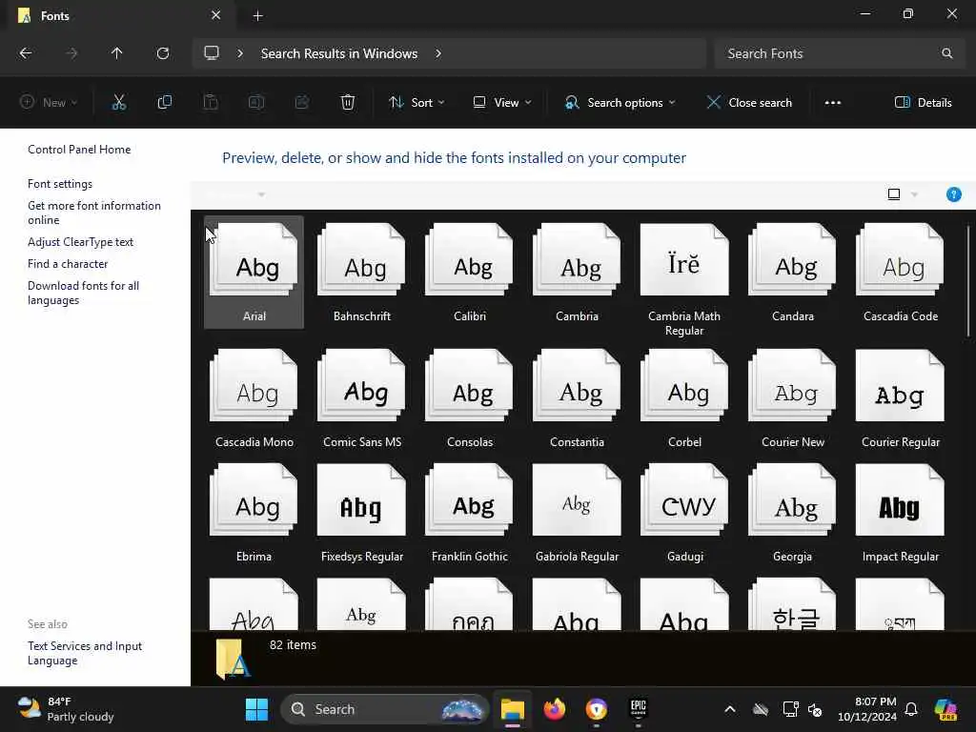The width and height of the screenshot is (976, 732).
Task: Close the Fonts tab
Action: coord(216,15)
